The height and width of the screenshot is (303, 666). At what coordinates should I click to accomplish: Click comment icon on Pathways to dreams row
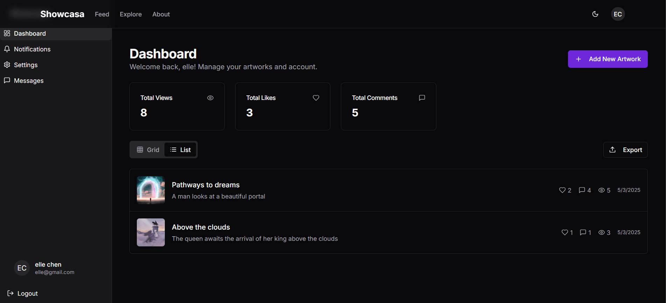(x=582, y=190)
